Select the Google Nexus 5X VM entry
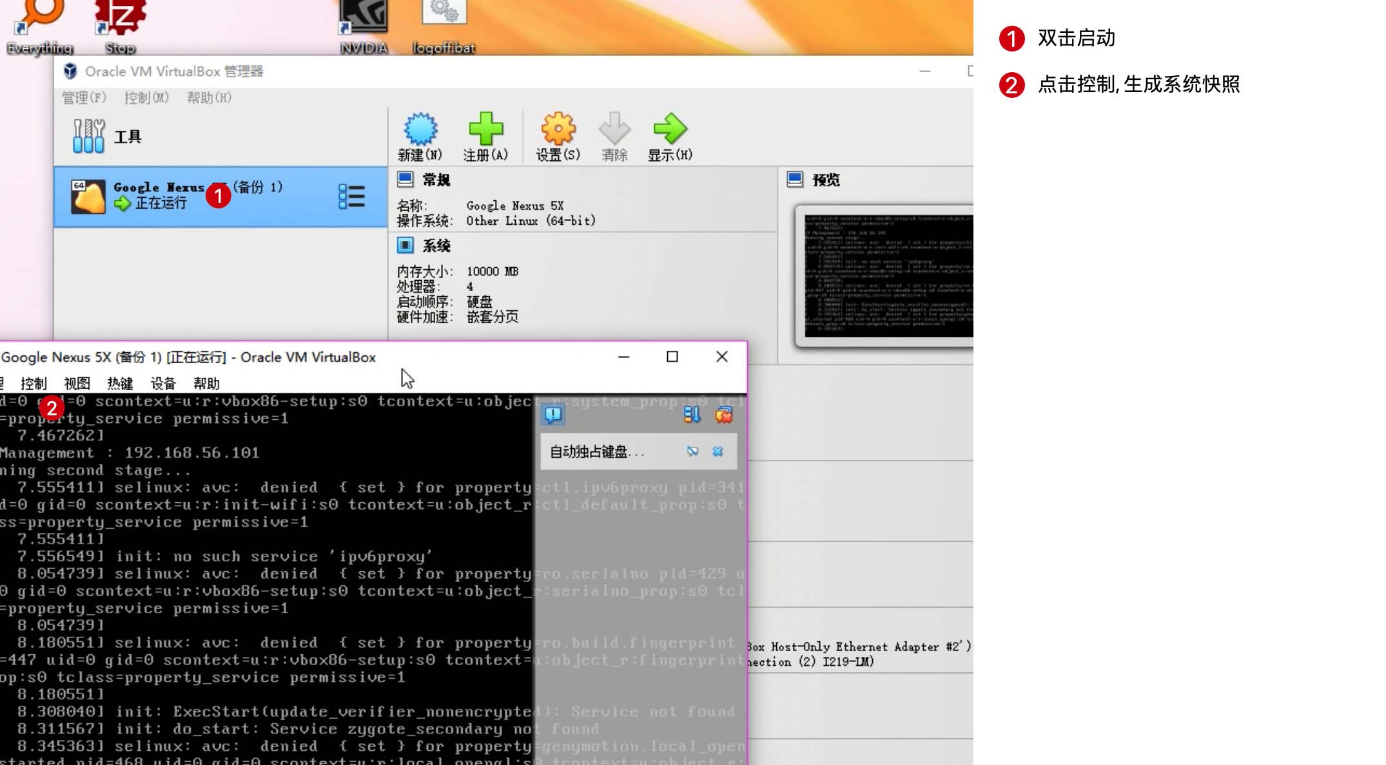This screenshot has width=1386, height=765. (x=193, y=196)
